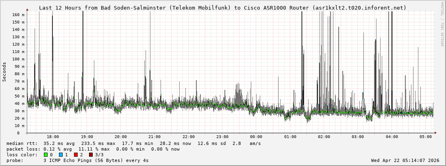Image resolution: width=446 pixels, height=166 pixels.
Task: Click the dark red 3/3 loss swatch
Action: pos(91,155)
